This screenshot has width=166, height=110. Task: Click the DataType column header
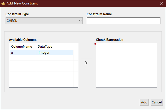pyautogui.click(x=55, y=47)
